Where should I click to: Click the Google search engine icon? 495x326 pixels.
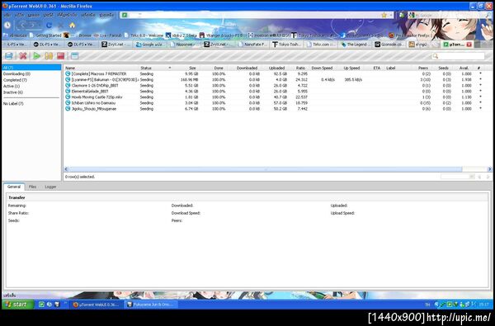coord(412,15)
